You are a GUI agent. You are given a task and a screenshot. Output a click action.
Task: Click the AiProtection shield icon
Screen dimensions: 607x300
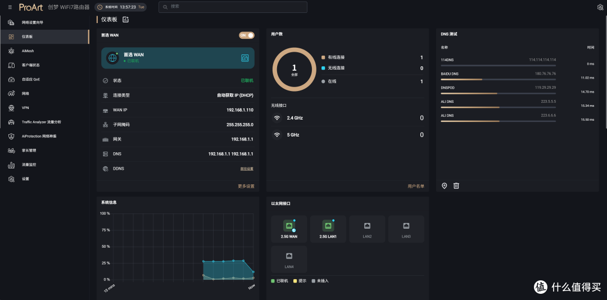[11, 137]
